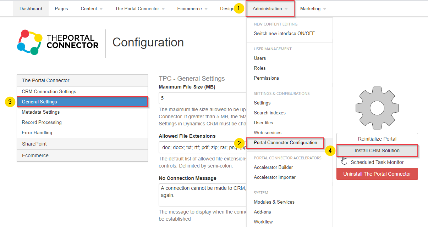Choose Settings in Administration menu
Screen dimensions: 428x227
[262, 103]
